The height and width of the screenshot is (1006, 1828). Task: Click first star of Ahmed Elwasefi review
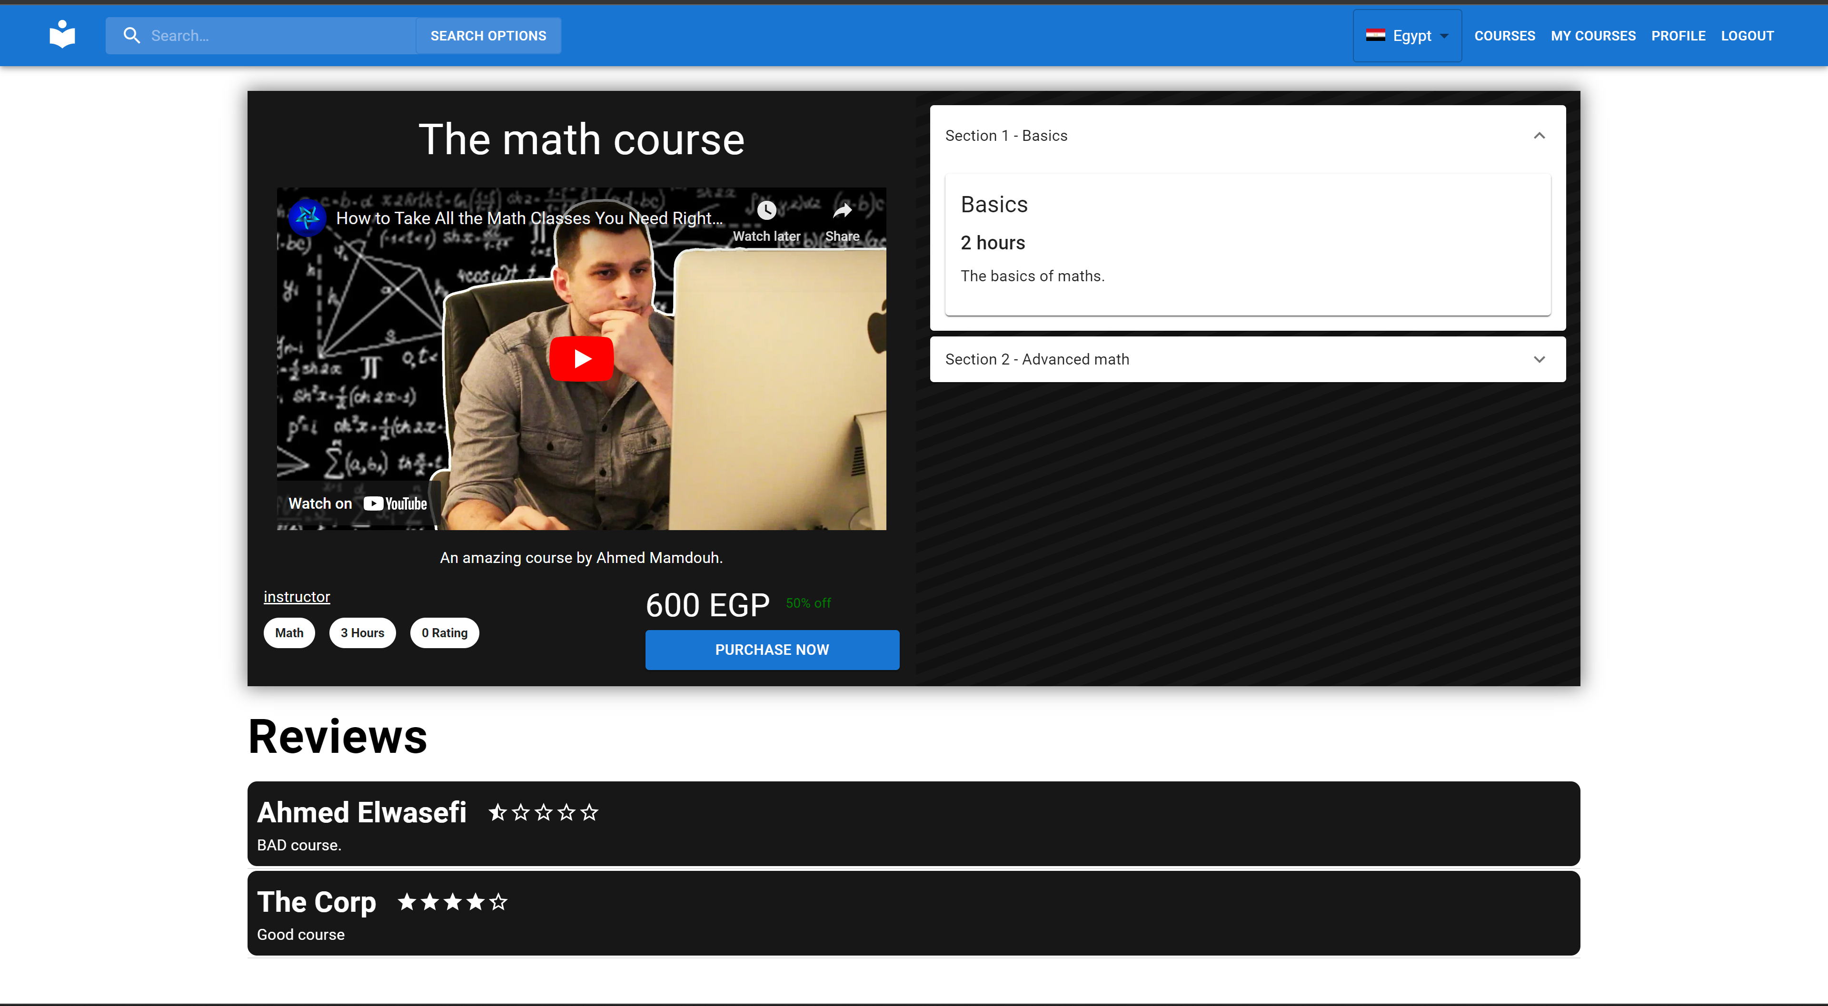497,812
